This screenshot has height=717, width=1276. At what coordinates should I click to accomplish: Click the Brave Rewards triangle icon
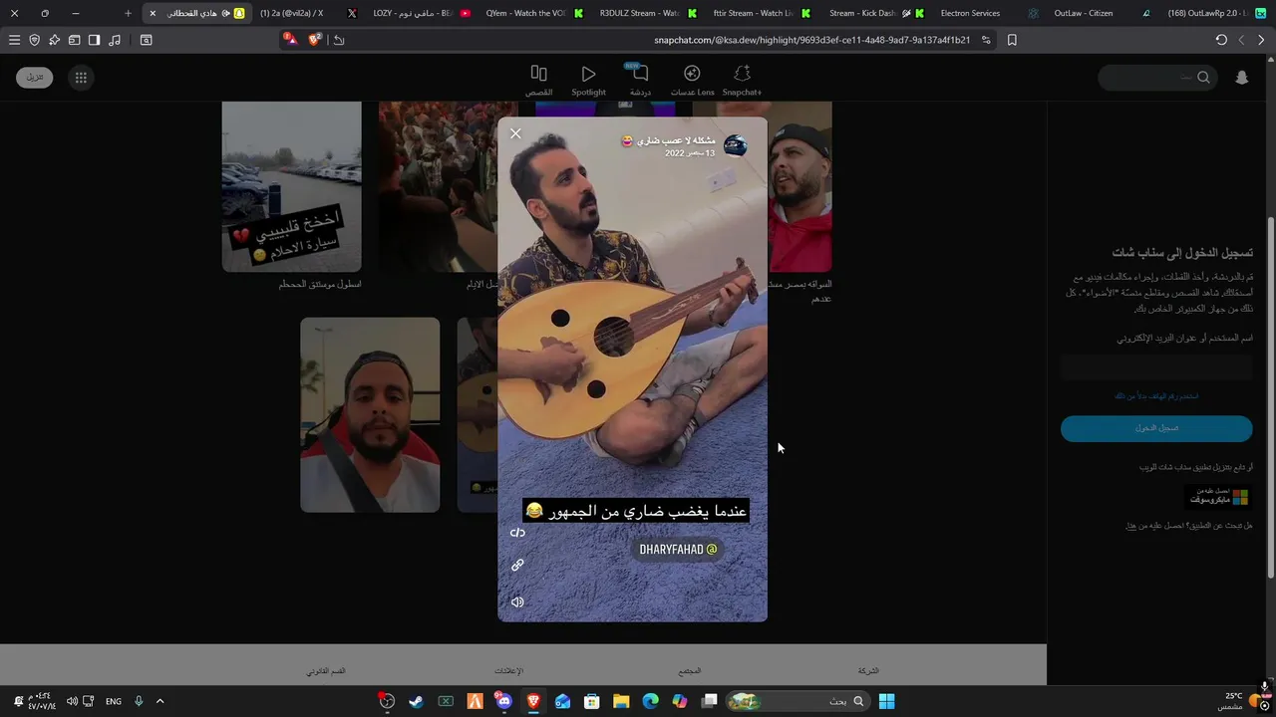click(x=290, y=40)
